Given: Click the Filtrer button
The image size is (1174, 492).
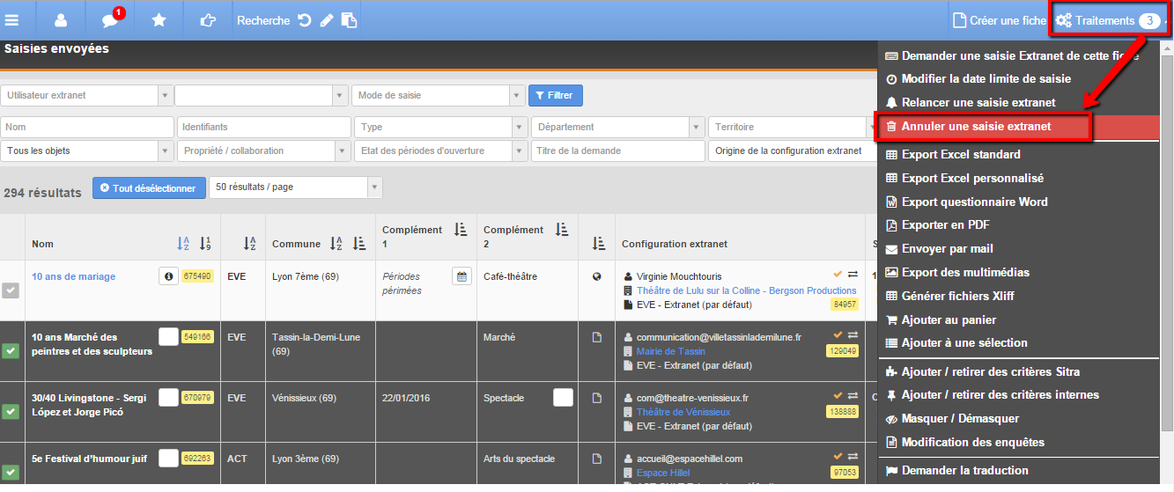Looking at the screenshot, I should click(x=555, y=95).
